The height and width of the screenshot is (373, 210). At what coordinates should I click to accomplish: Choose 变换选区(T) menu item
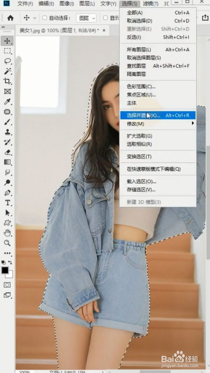click(x=157, y=157)
